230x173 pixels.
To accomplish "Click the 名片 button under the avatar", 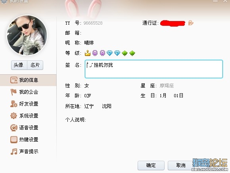I will (35, 65).
